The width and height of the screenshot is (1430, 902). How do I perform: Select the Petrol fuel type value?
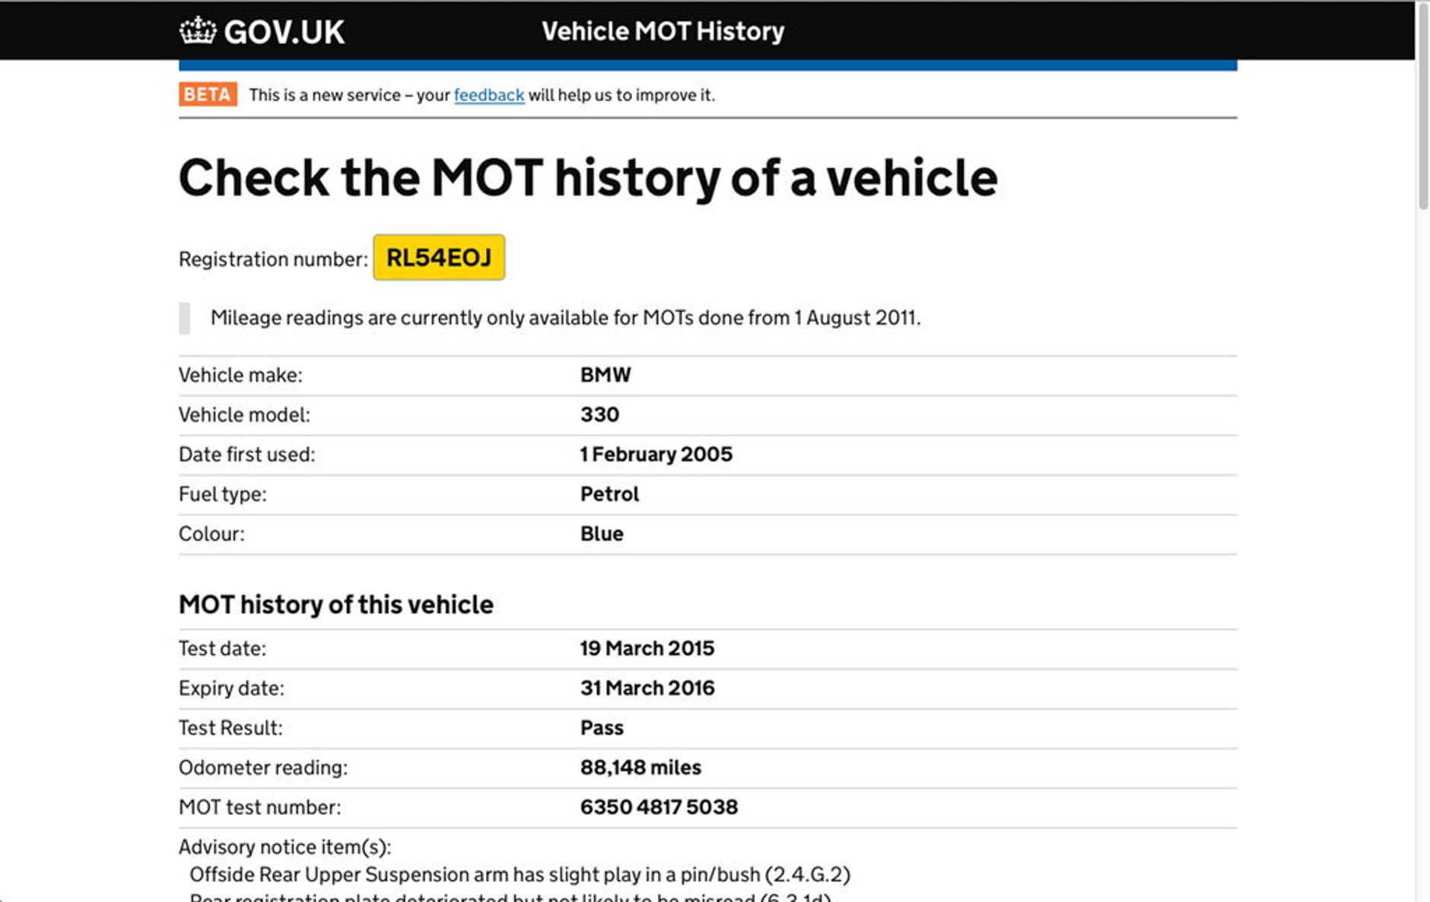(x=609, y=494)
